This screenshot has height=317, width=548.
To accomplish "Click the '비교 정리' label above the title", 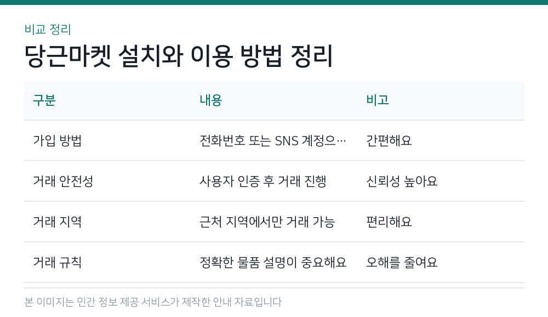I will pyautogui.click(x=48, y=30).
